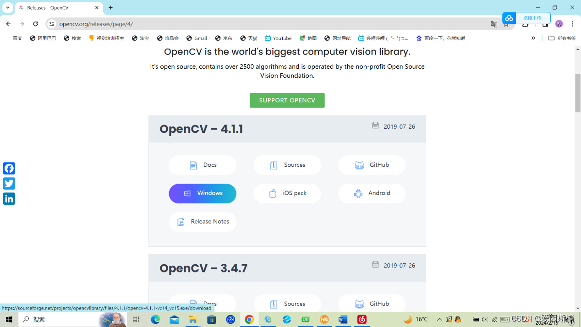581x327 pixels.
Task: Open File Explorer from the taskbar
Action: click(x=193, y=320)
